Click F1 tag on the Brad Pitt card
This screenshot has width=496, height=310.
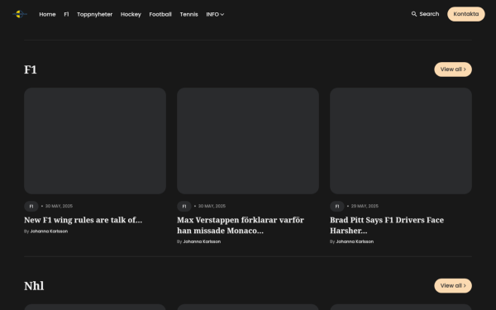[x=337, y=206]
